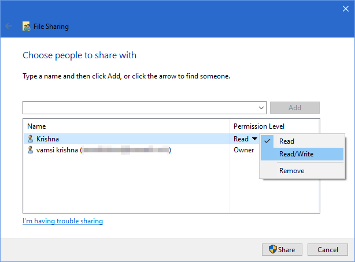The height and width of the screenshot is (262, 355).
Task: Select Read/Write in the permission menu
Action: pyautogui.click(x=295, y=154)
